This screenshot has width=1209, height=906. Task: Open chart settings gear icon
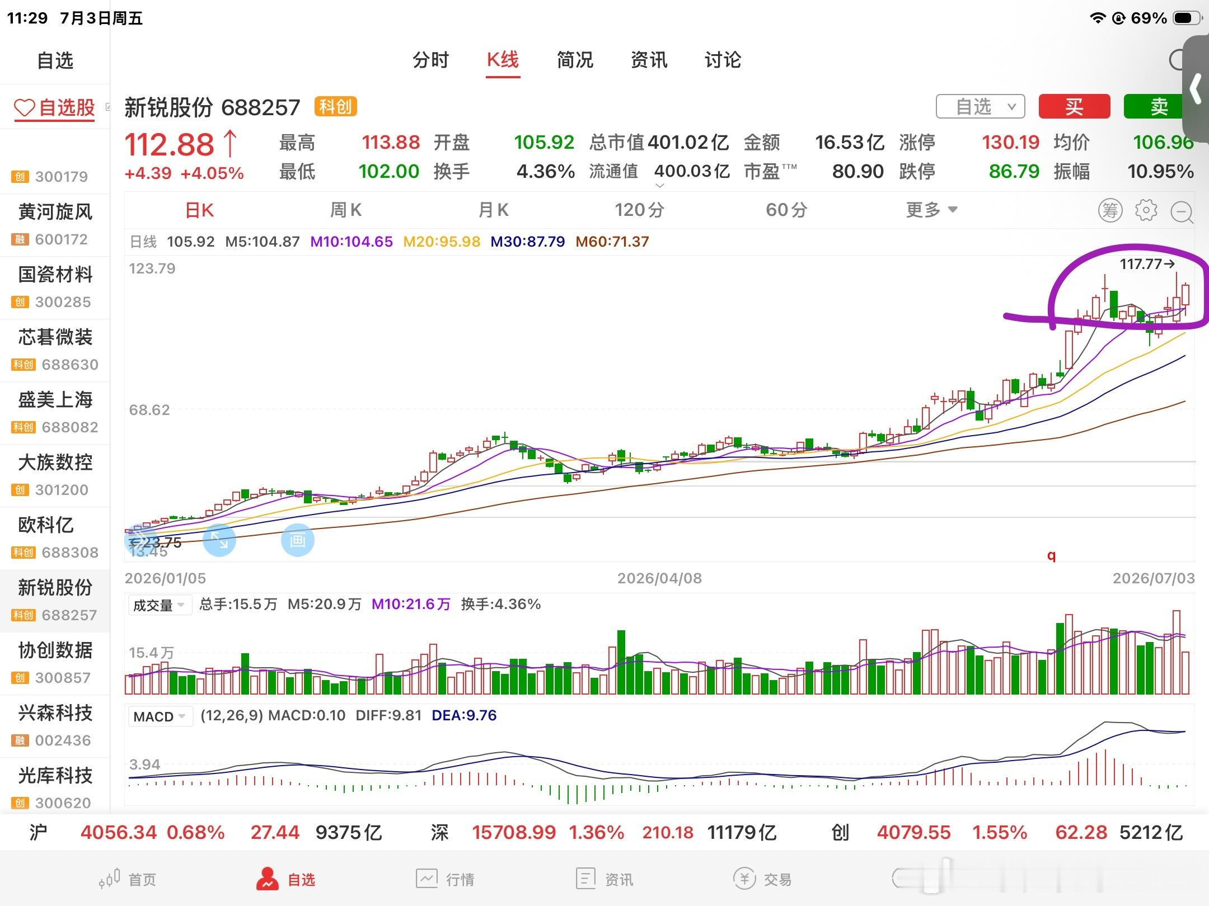[1146, 210]
